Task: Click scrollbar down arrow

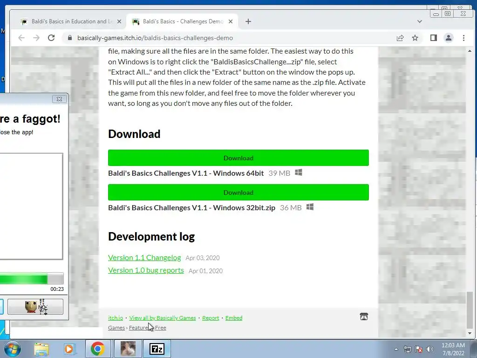Action: pos(470,333)
